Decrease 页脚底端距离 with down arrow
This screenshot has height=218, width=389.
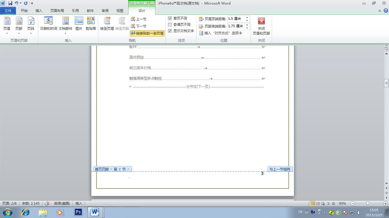click(x=247, y=28)
